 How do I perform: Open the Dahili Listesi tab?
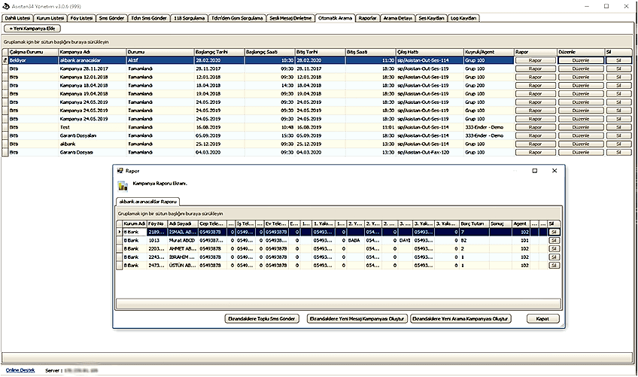coord(19,17)
